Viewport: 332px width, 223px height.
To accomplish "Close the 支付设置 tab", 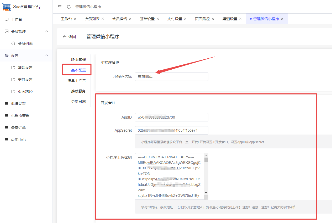I will [185, 19].
